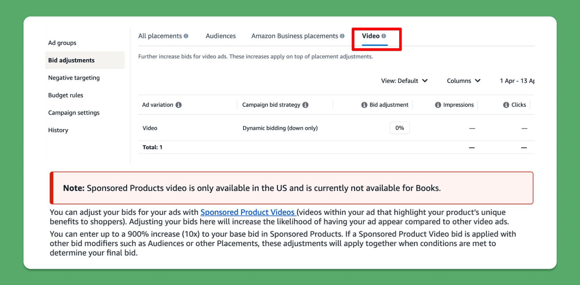
Task: Show info for Bid adjustment column
Action: click(x=364, y=105)
